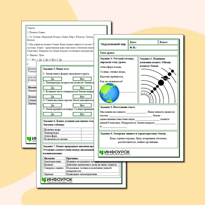Click the cause 'Подземные толчки и колебания земной поверхности.'
The width and height of the screenshot is (205, 205).
pos(89,169)
